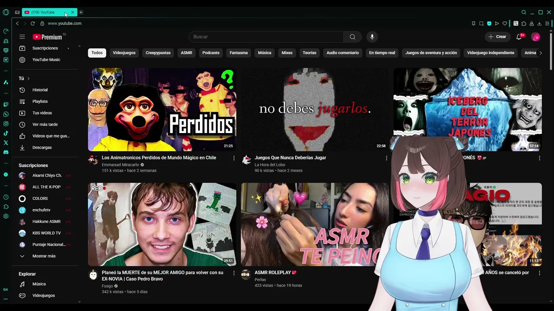
Task: Select the ASMR filter chip
Action: (x=187, y=53)
